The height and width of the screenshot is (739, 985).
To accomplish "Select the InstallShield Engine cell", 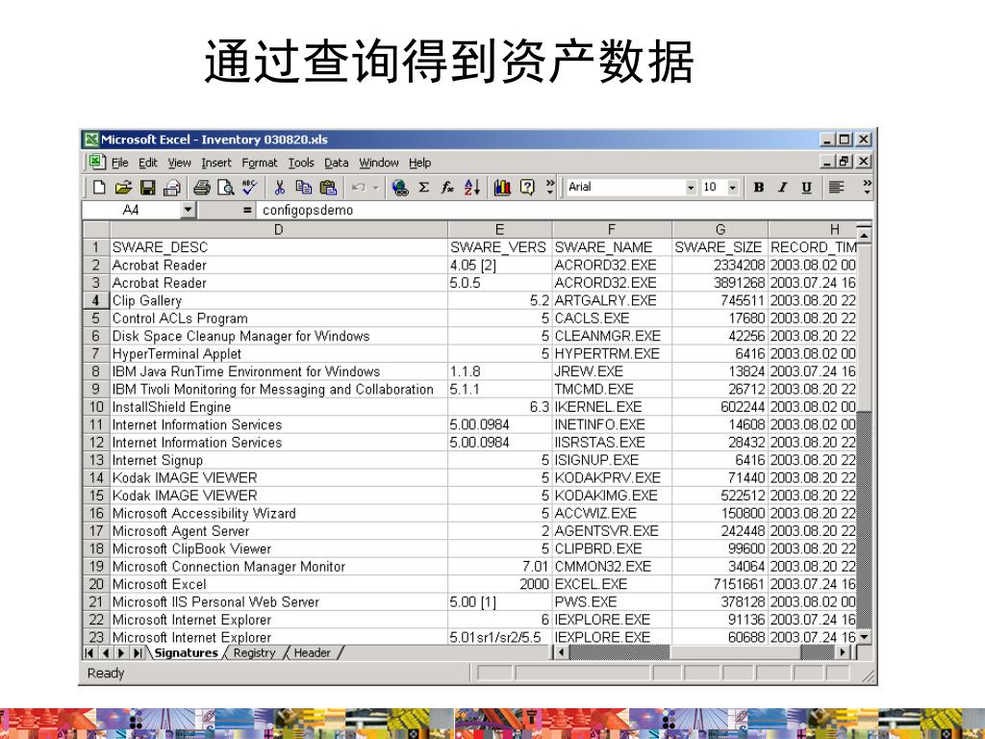I will pos(279,407).
